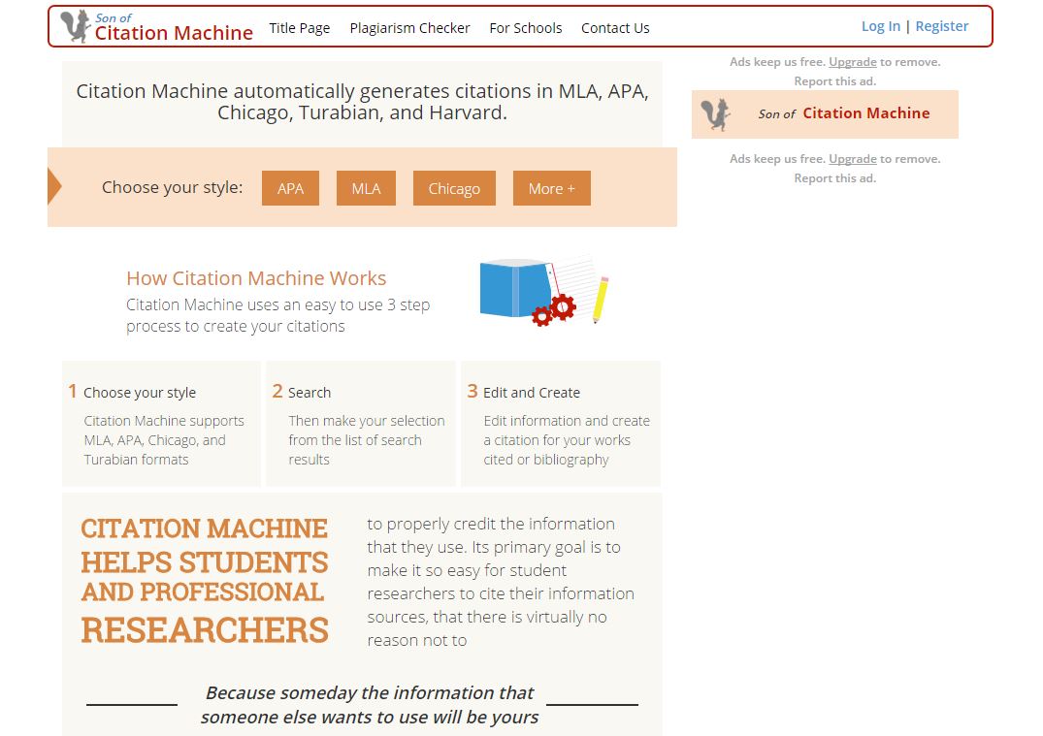Click the quote 'Because someday the information that'
The width and height of the screenshot is (1043, 736).
click(x=370, y=692)
